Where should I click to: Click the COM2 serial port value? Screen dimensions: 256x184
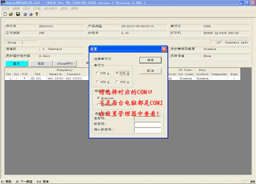tap(226, 26)
